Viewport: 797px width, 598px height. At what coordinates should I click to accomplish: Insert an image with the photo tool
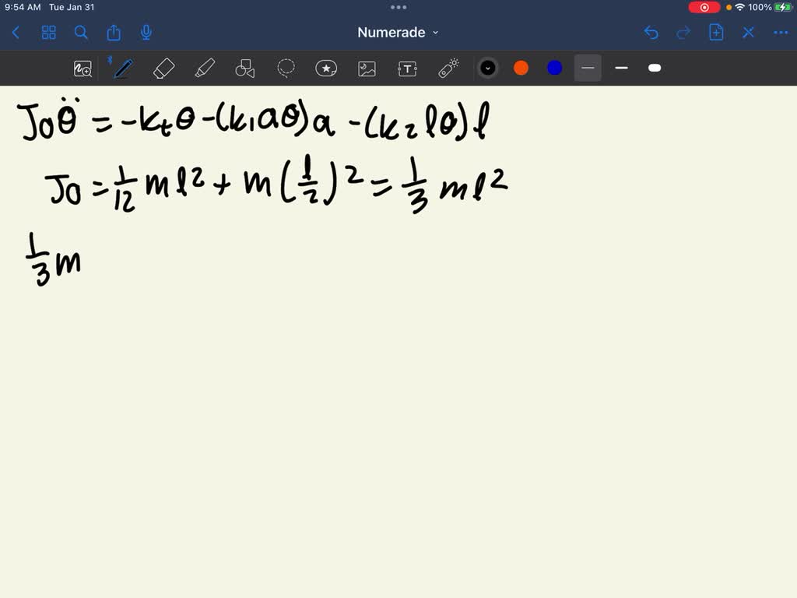pos(367,68)
